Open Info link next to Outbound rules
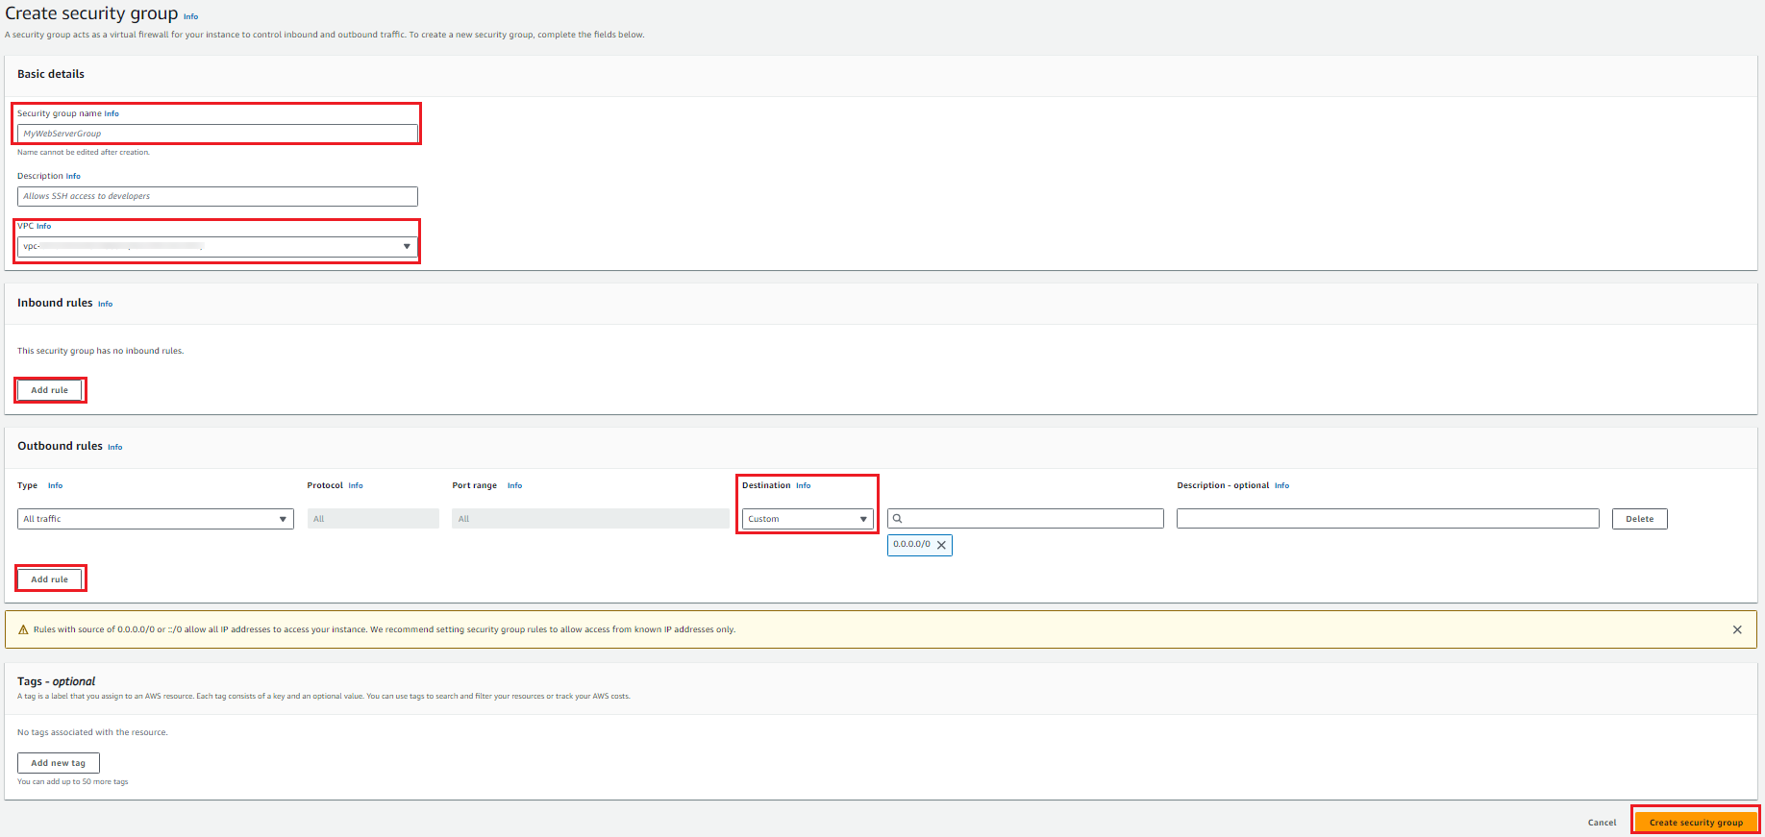The width and height of the screenshot is (1765, 837). click(x=114, y=447)
